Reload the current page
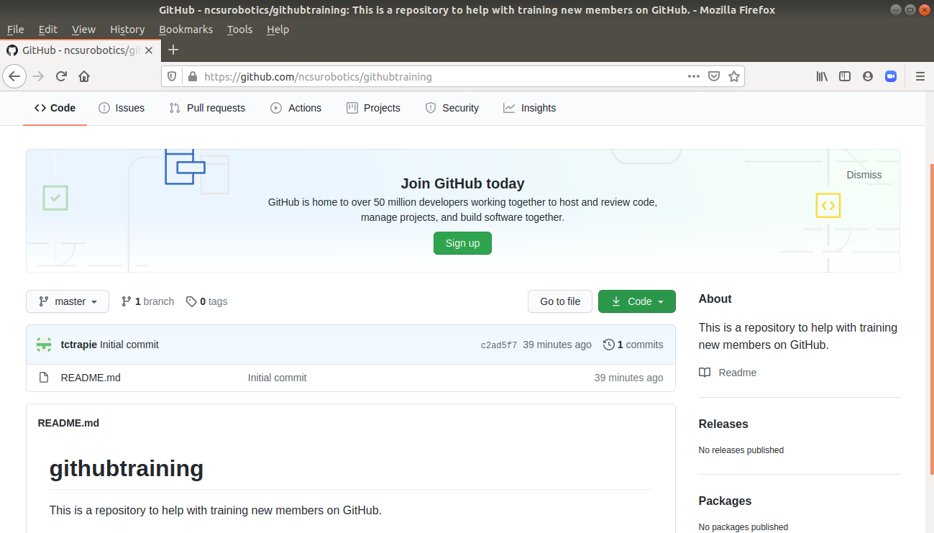 coord(61,76)
